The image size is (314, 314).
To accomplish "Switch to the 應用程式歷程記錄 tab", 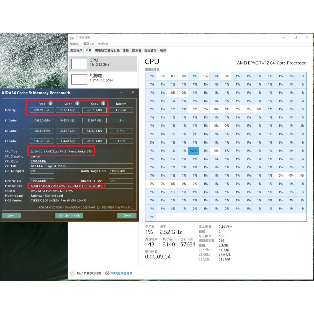I will (107, 50).
